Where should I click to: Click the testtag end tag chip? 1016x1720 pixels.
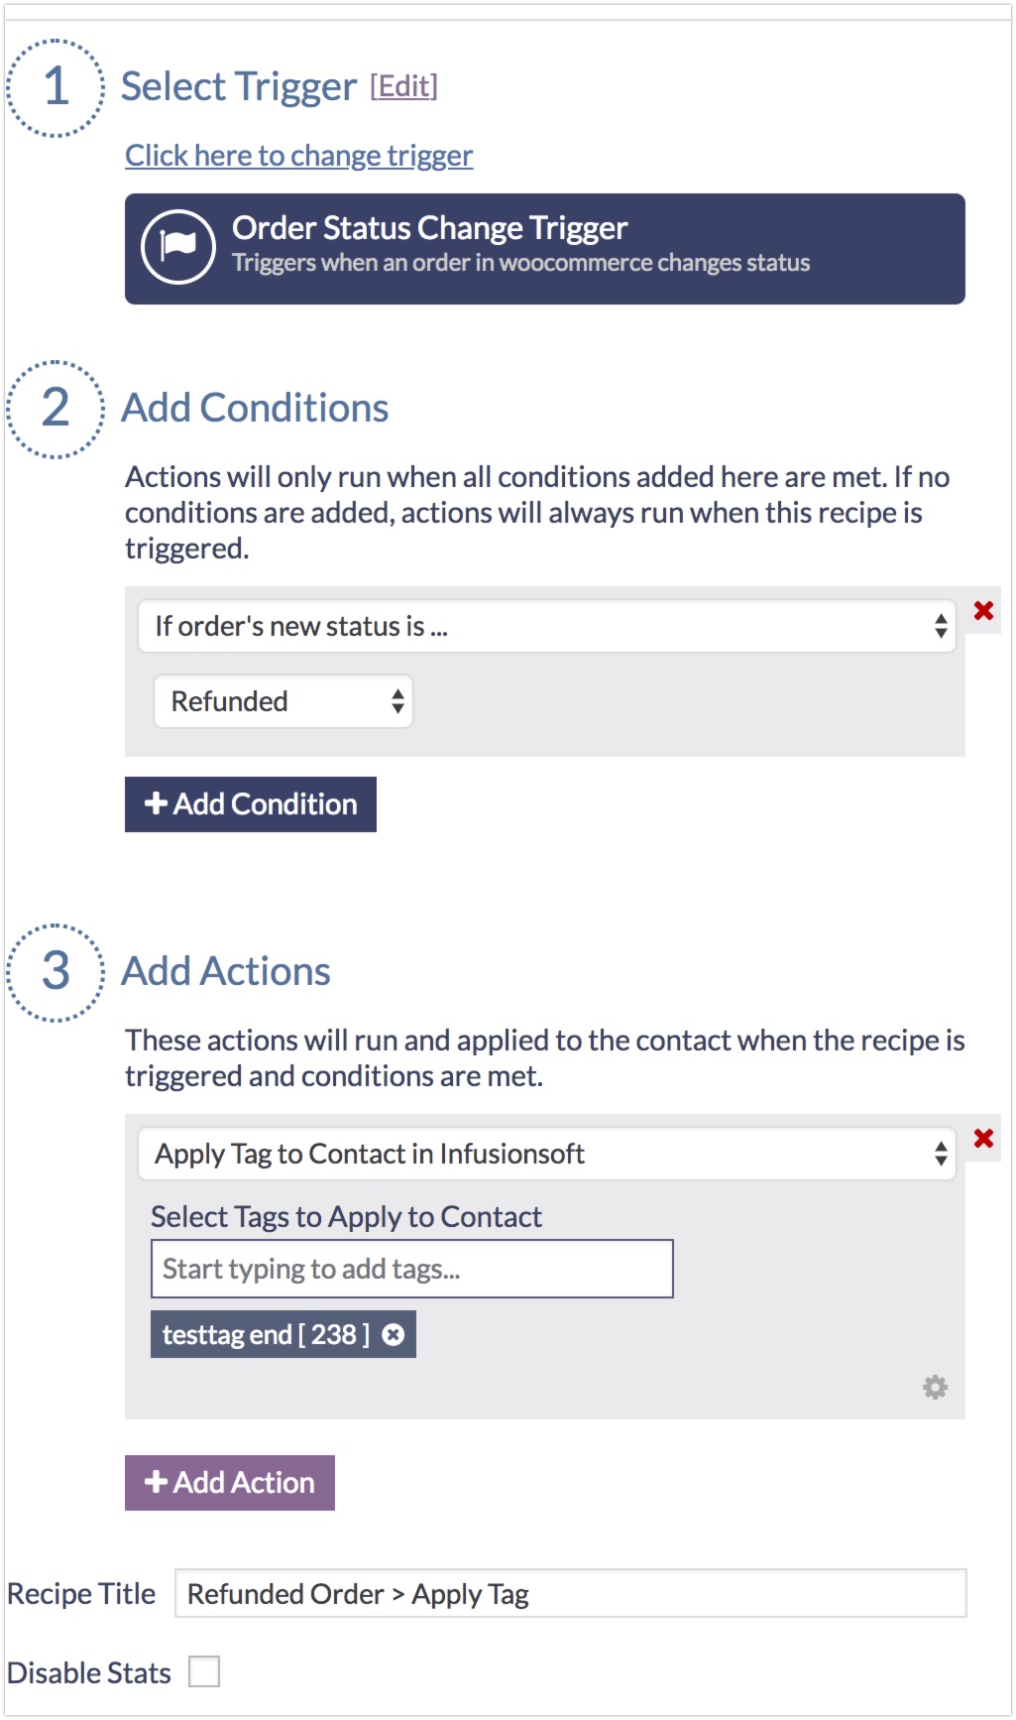pyautogui.click(x=265, y=1335)
